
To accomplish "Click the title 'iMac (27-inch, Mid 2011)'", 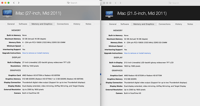I will [x=38, y=13].
